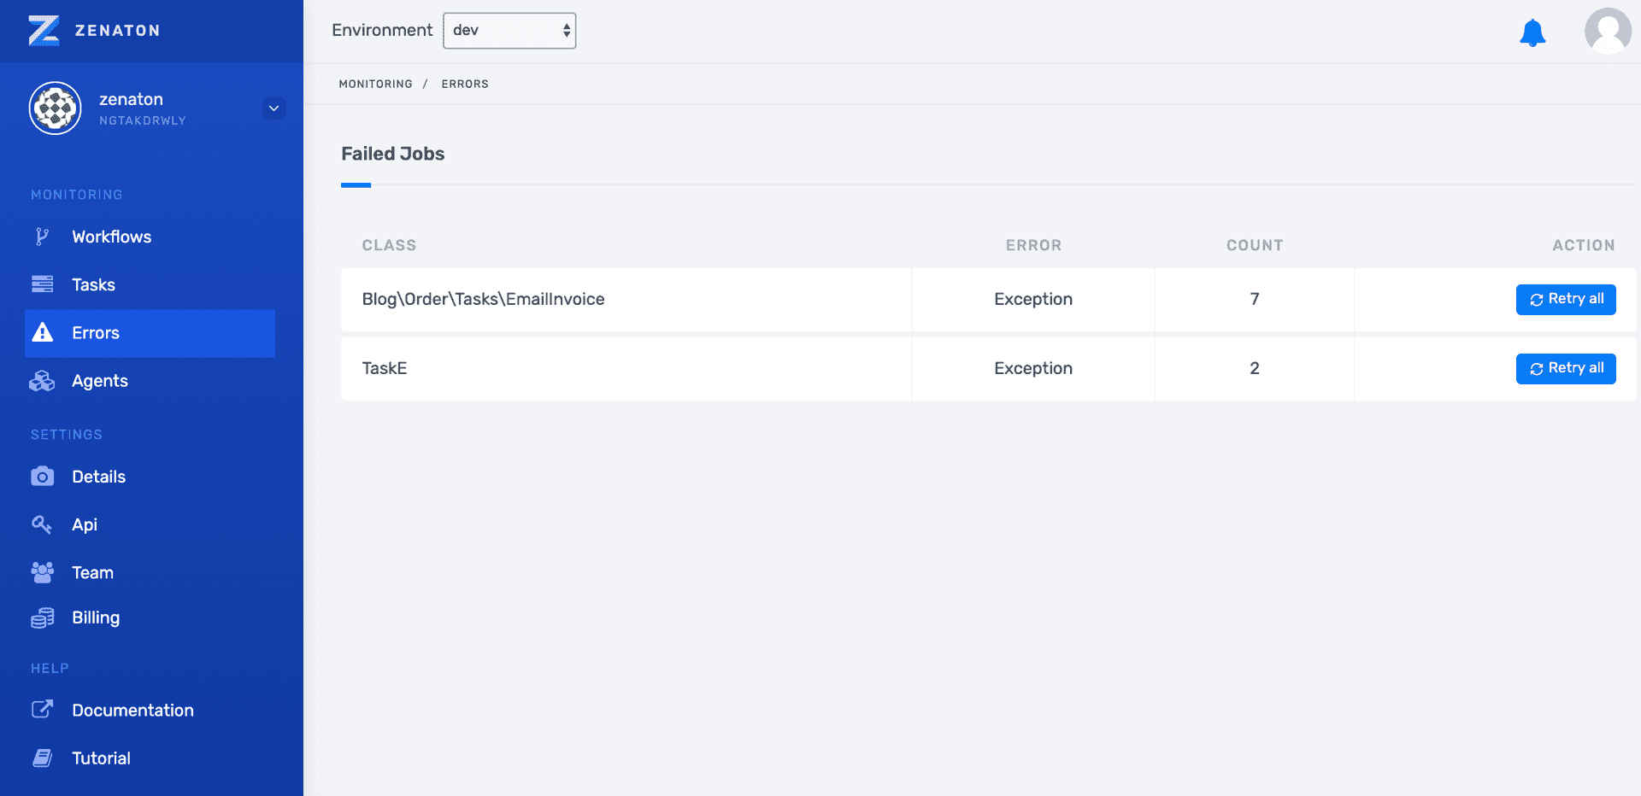The width and height of the screenshot is (1641, 796).
Task: Click the Tasks list icon
Action: (42, 284)
